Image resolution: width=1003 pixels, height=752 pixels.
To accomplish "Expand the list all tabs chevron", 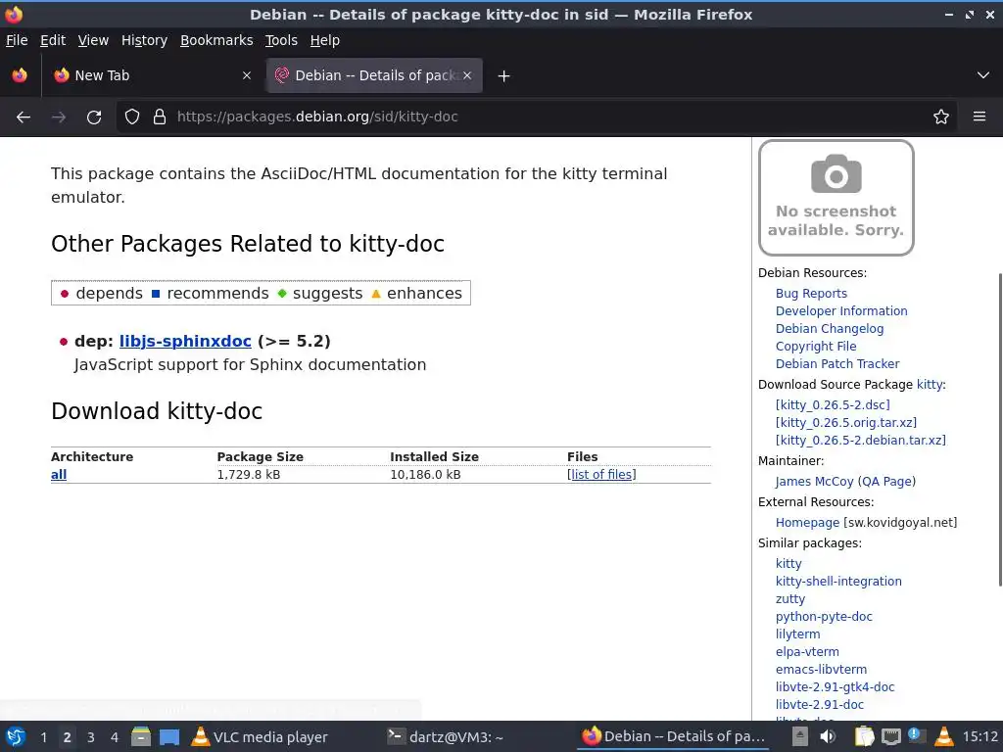I will click(x=983, y=75).
